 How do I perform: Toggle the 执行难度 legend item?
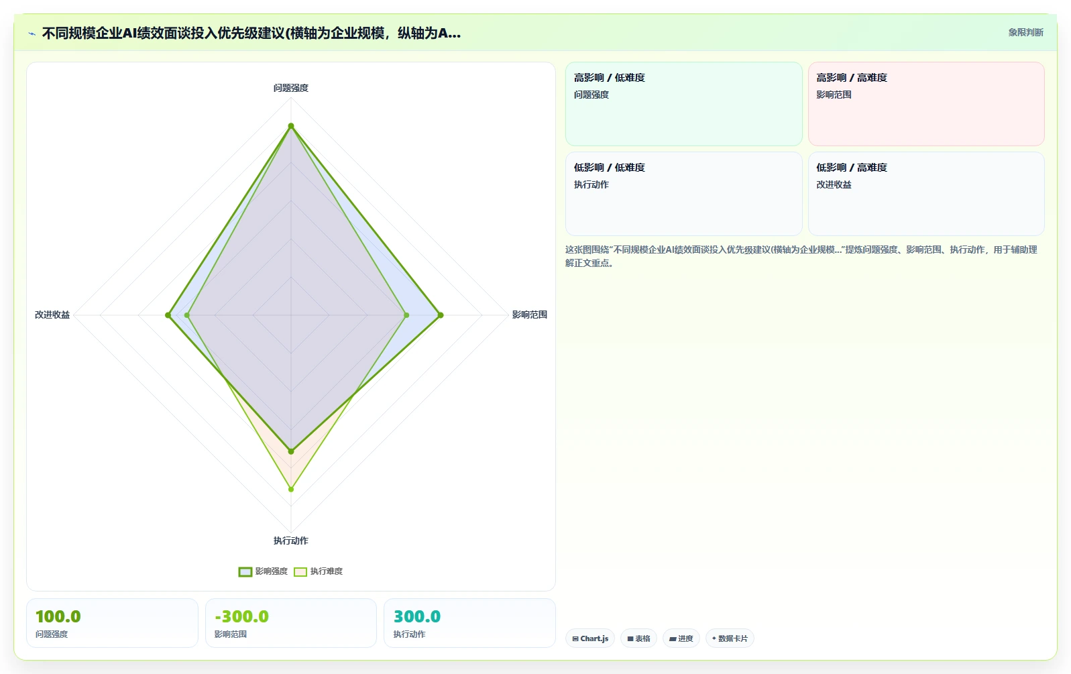318,571
